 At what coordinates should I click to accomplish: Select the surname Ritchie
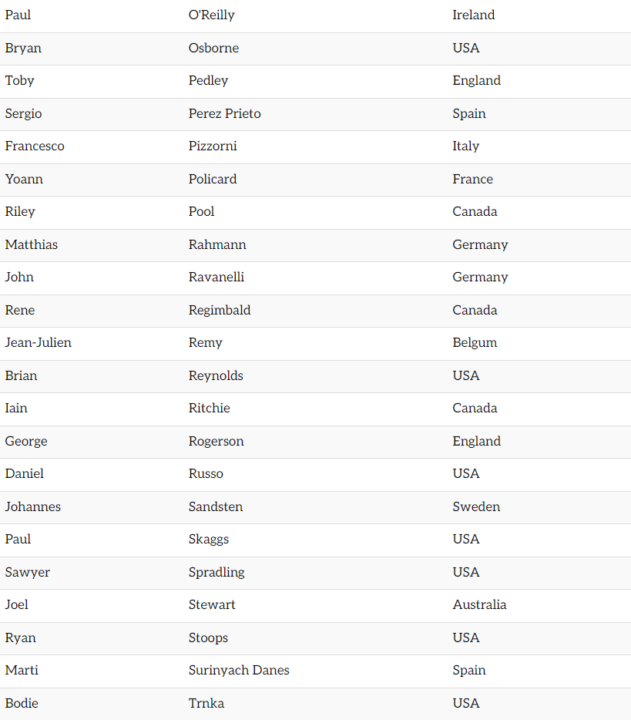(x=209, y=409)
